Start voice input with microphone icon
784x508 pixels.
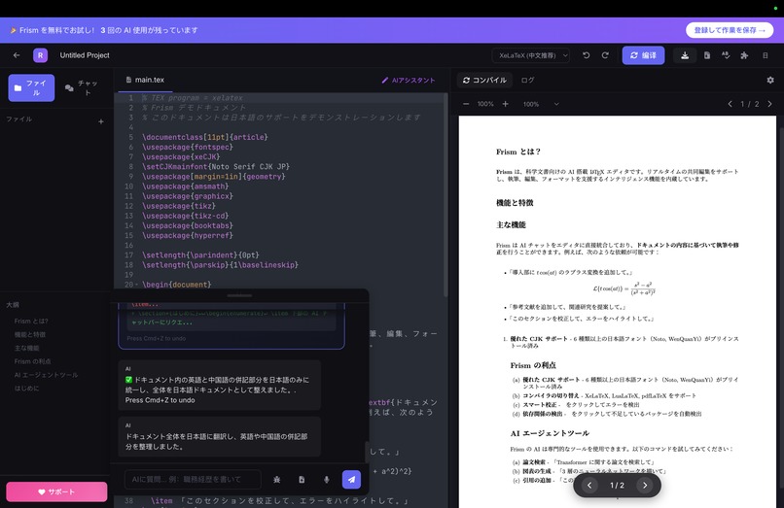click(x=327, y=480)
